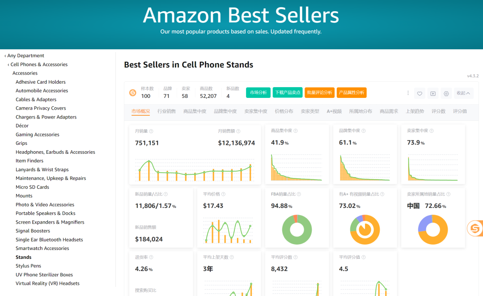Image resolution: width=483 pixels, height=296 pixels.
Task: Click the 下载产品卖点 button
Action: (288, 93)
